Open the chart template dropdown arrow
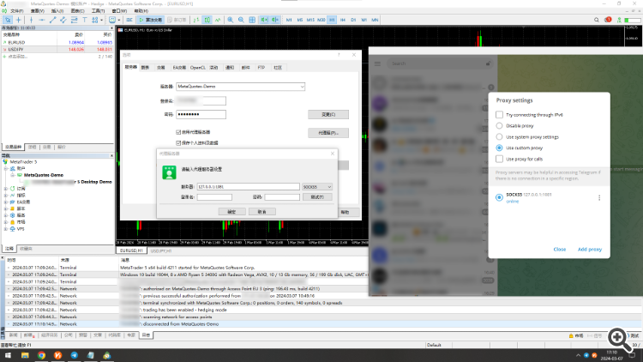This screenshot has width=643, height=362. pos(119,20)
